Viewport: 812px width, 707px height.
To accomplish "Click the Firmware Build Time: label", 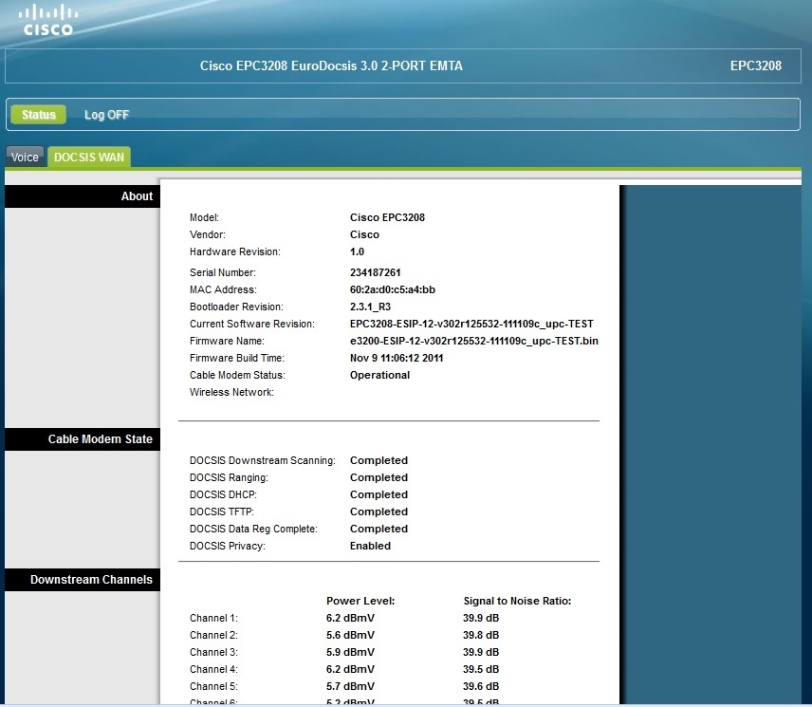I will tap(236, 358).
